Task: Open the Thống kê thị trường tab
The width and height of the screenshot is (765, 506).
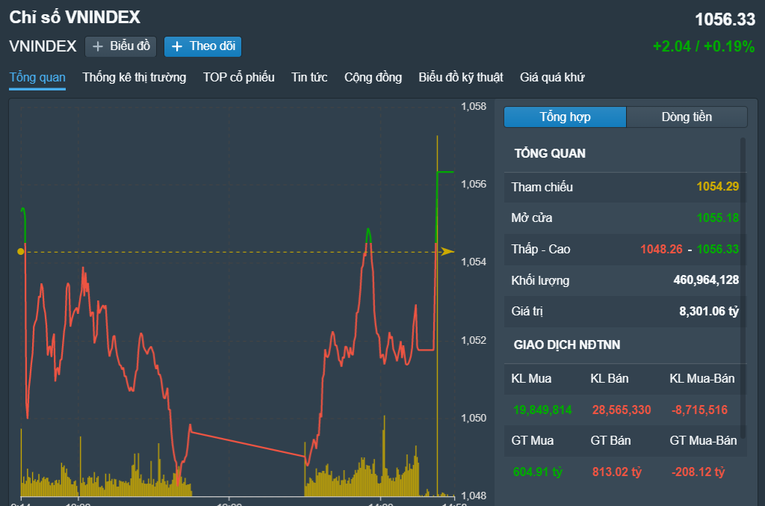Action: 134,78
